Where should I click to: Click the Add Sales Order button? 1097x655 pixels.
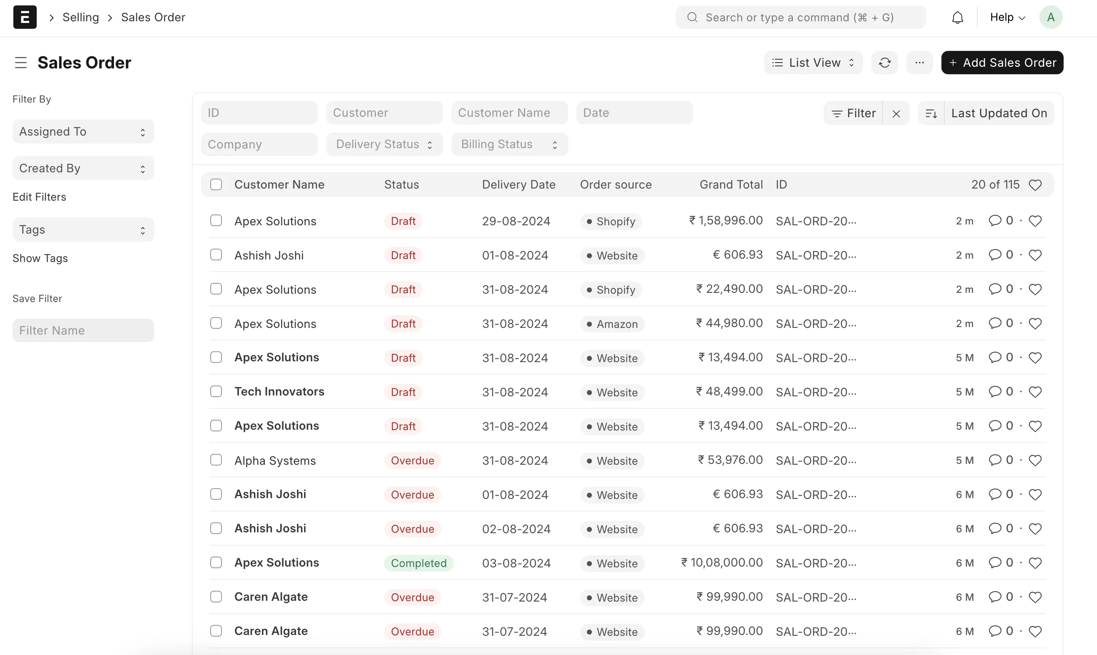point(1001,62)
